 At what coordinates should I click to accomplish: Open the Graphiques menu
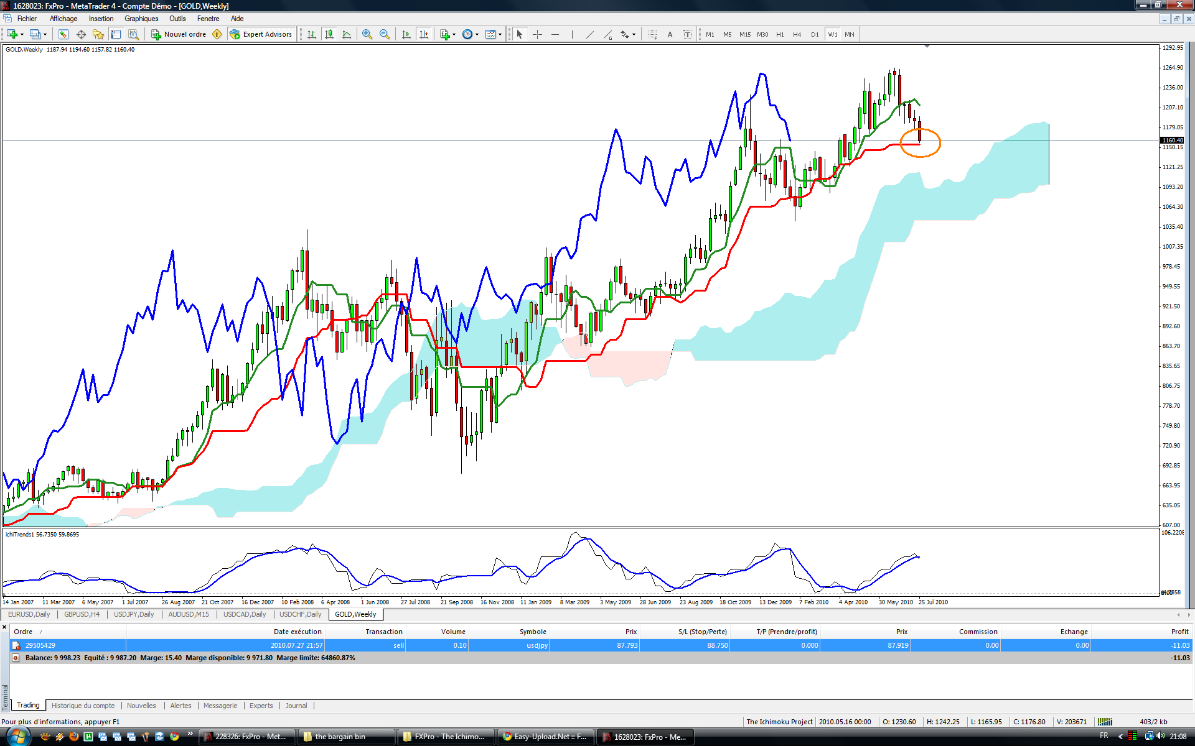(141, 19)
